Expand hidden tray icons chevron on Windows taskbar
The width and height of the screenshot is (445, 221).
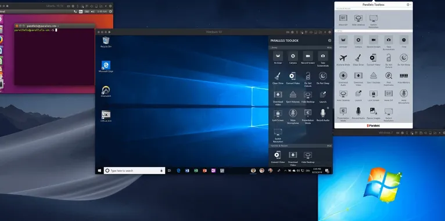(285, 171)
